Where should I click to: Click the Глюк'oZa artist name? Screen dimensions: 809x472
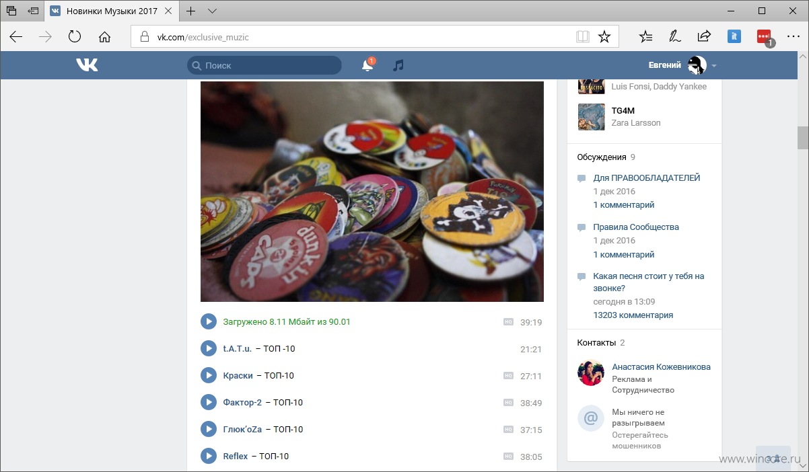click(242, 430)
